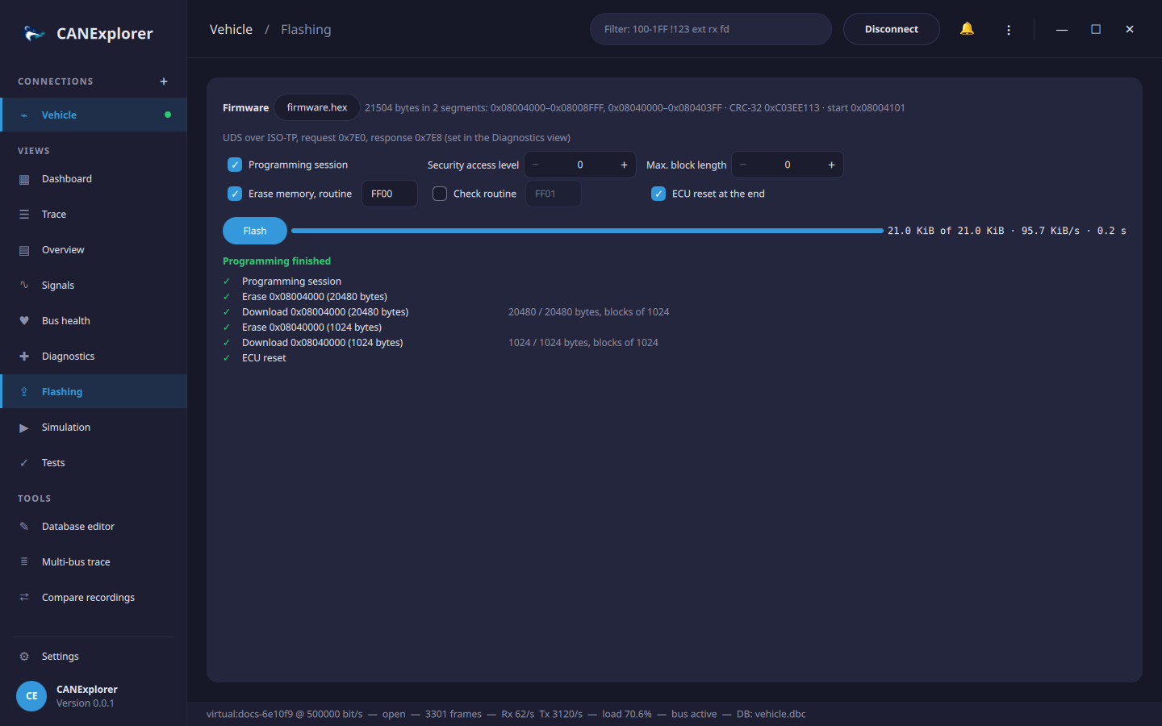Open the Signals view

(x=94, y=286)
